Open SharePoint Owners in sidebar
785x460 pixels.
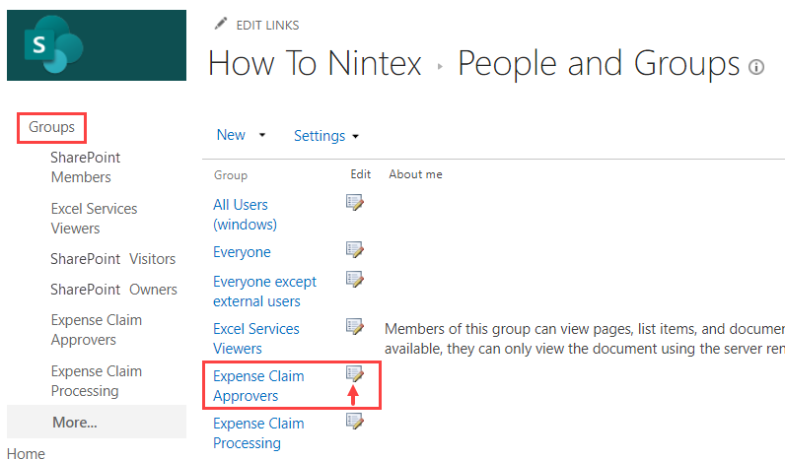point(113,290)
